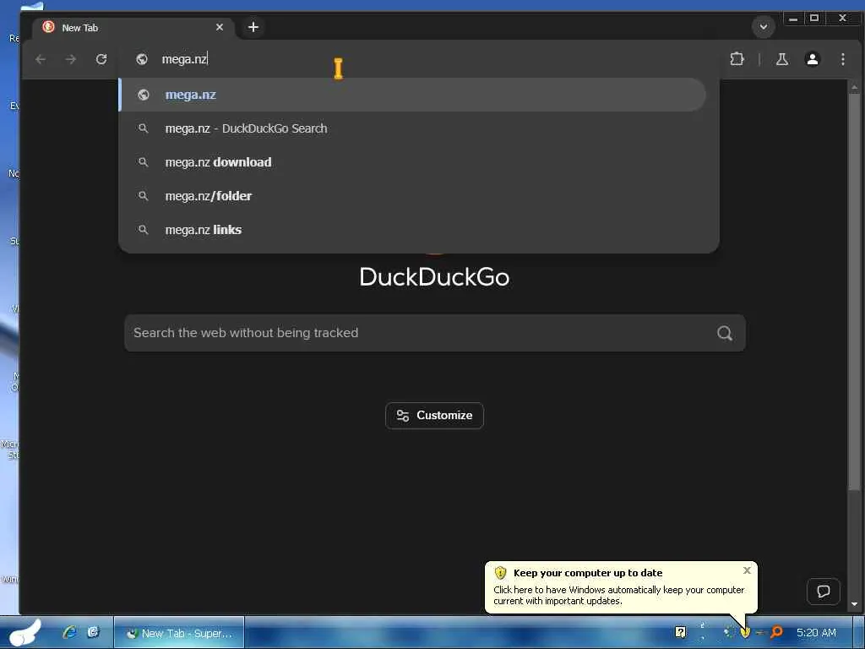Open the feedback chat bubble icon
The height and width of the screenshot is (649, 865).
coord(823,592)
